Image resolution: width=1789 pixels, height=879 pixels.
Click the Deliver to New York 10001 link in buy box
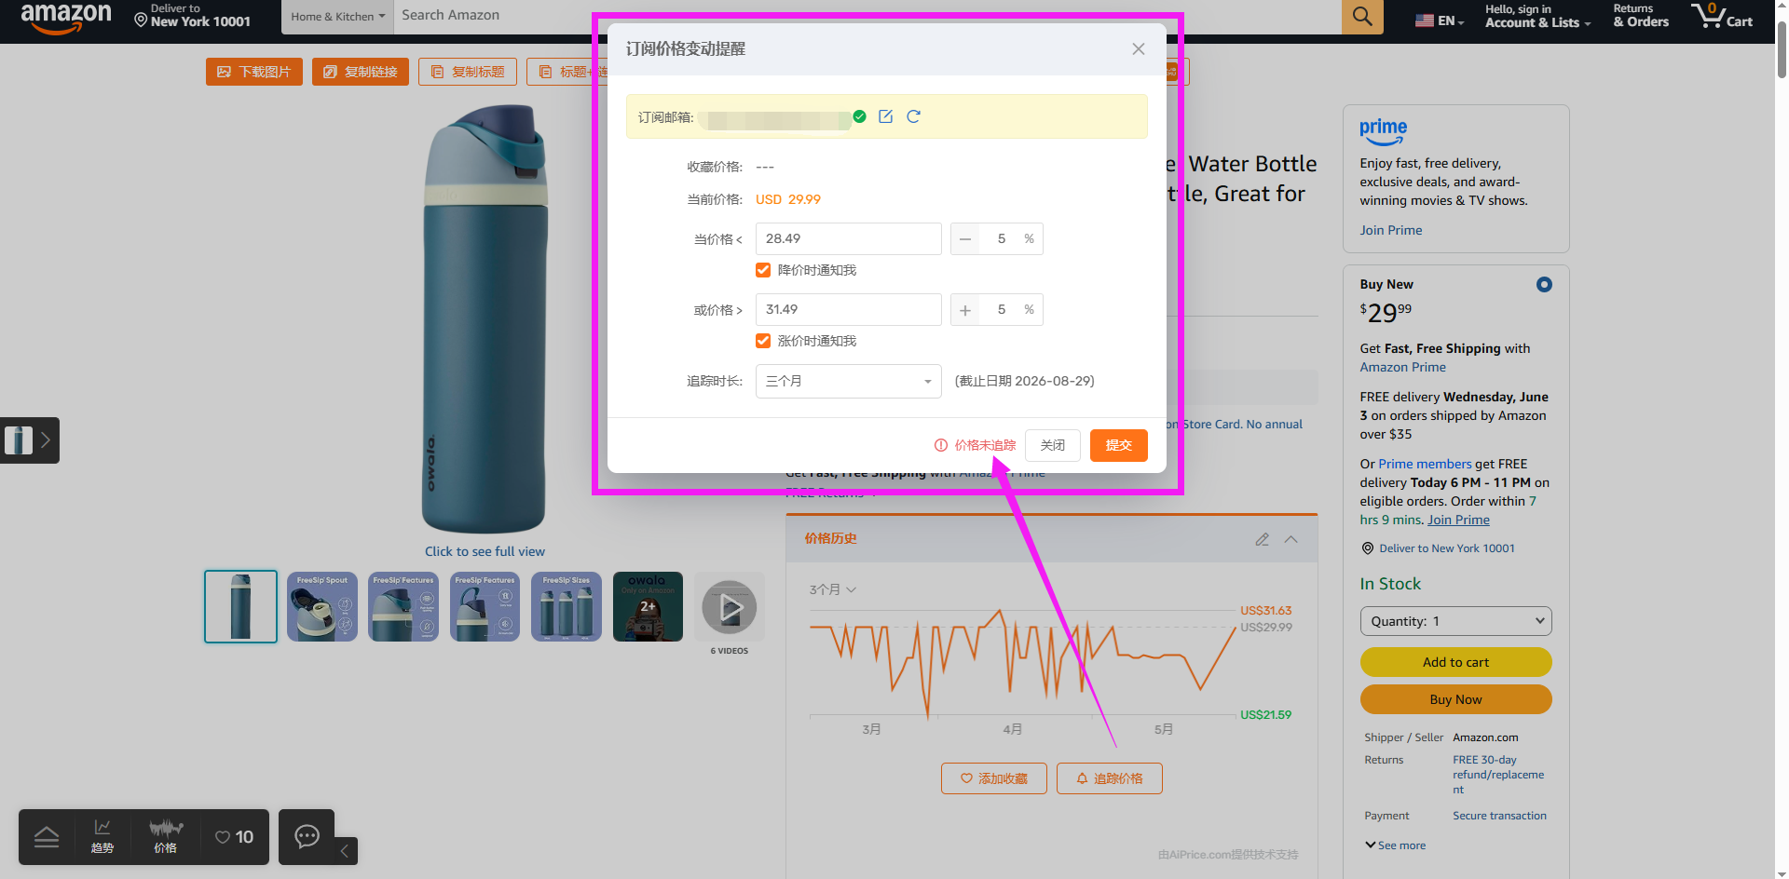[1446, 548]
